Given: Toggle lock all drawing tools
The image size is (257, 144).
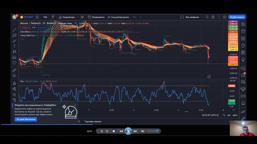Looking at the screenshot, I should [14, 94].
